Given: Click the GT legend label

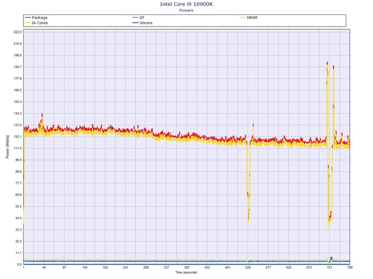Looking at the screenshot, I should point(142,18).
